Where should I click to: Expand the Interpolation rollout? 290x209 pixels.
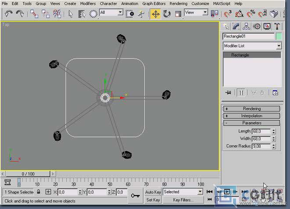[x=252, y=116]
